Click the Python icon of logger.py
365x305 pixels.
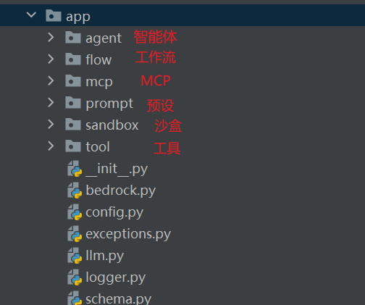coord(75,277)
